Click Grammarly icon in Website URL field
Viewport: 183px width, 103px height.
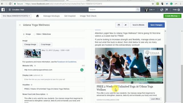tap(82, 70)
